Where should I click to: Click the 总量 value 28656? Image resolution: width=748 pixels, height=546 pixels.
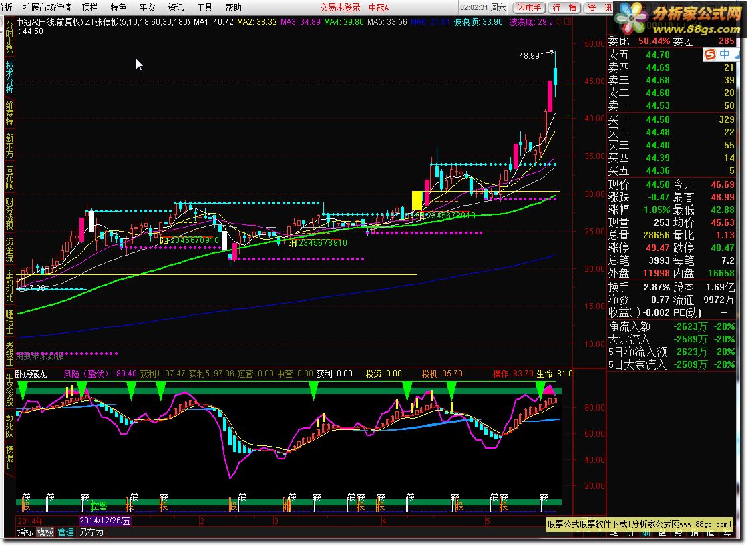point(657,235)
